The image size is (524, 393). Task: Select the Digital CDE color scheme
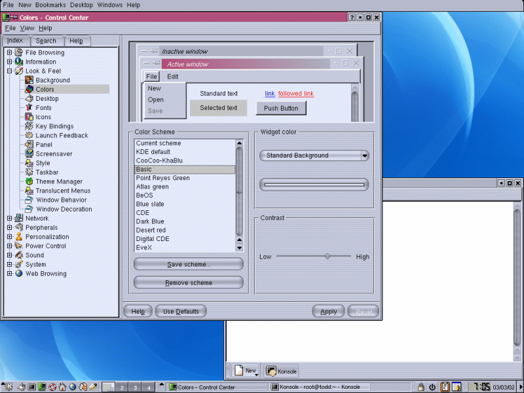pyautogui.click(x=185, y=239)
